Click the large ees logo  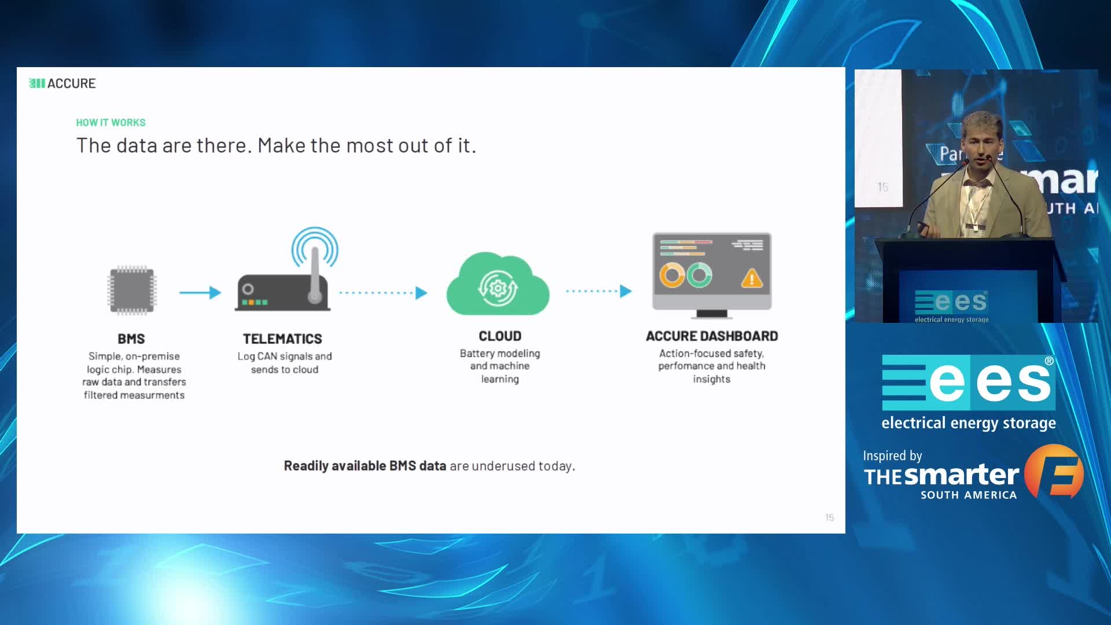[968, 382]
